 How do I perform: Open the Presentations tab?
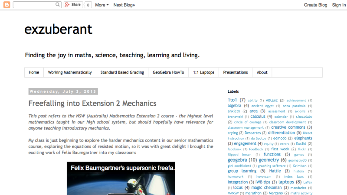click(236, 72)
